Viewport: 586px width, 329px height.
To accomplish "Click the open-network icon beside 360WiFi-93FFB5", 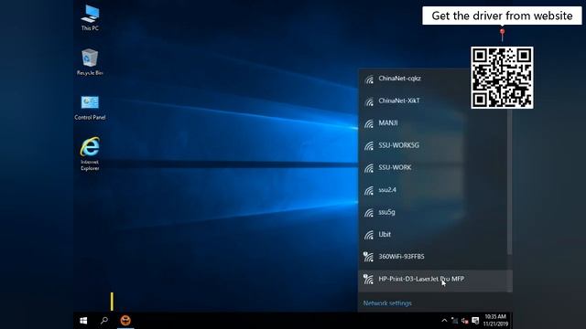I will click(x=368, y=257).
